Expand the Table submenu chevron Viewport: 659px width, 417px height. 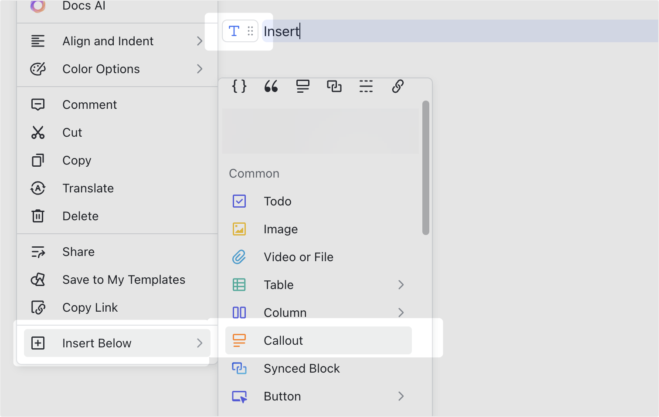pyautogui.click(x=401, y=285)
